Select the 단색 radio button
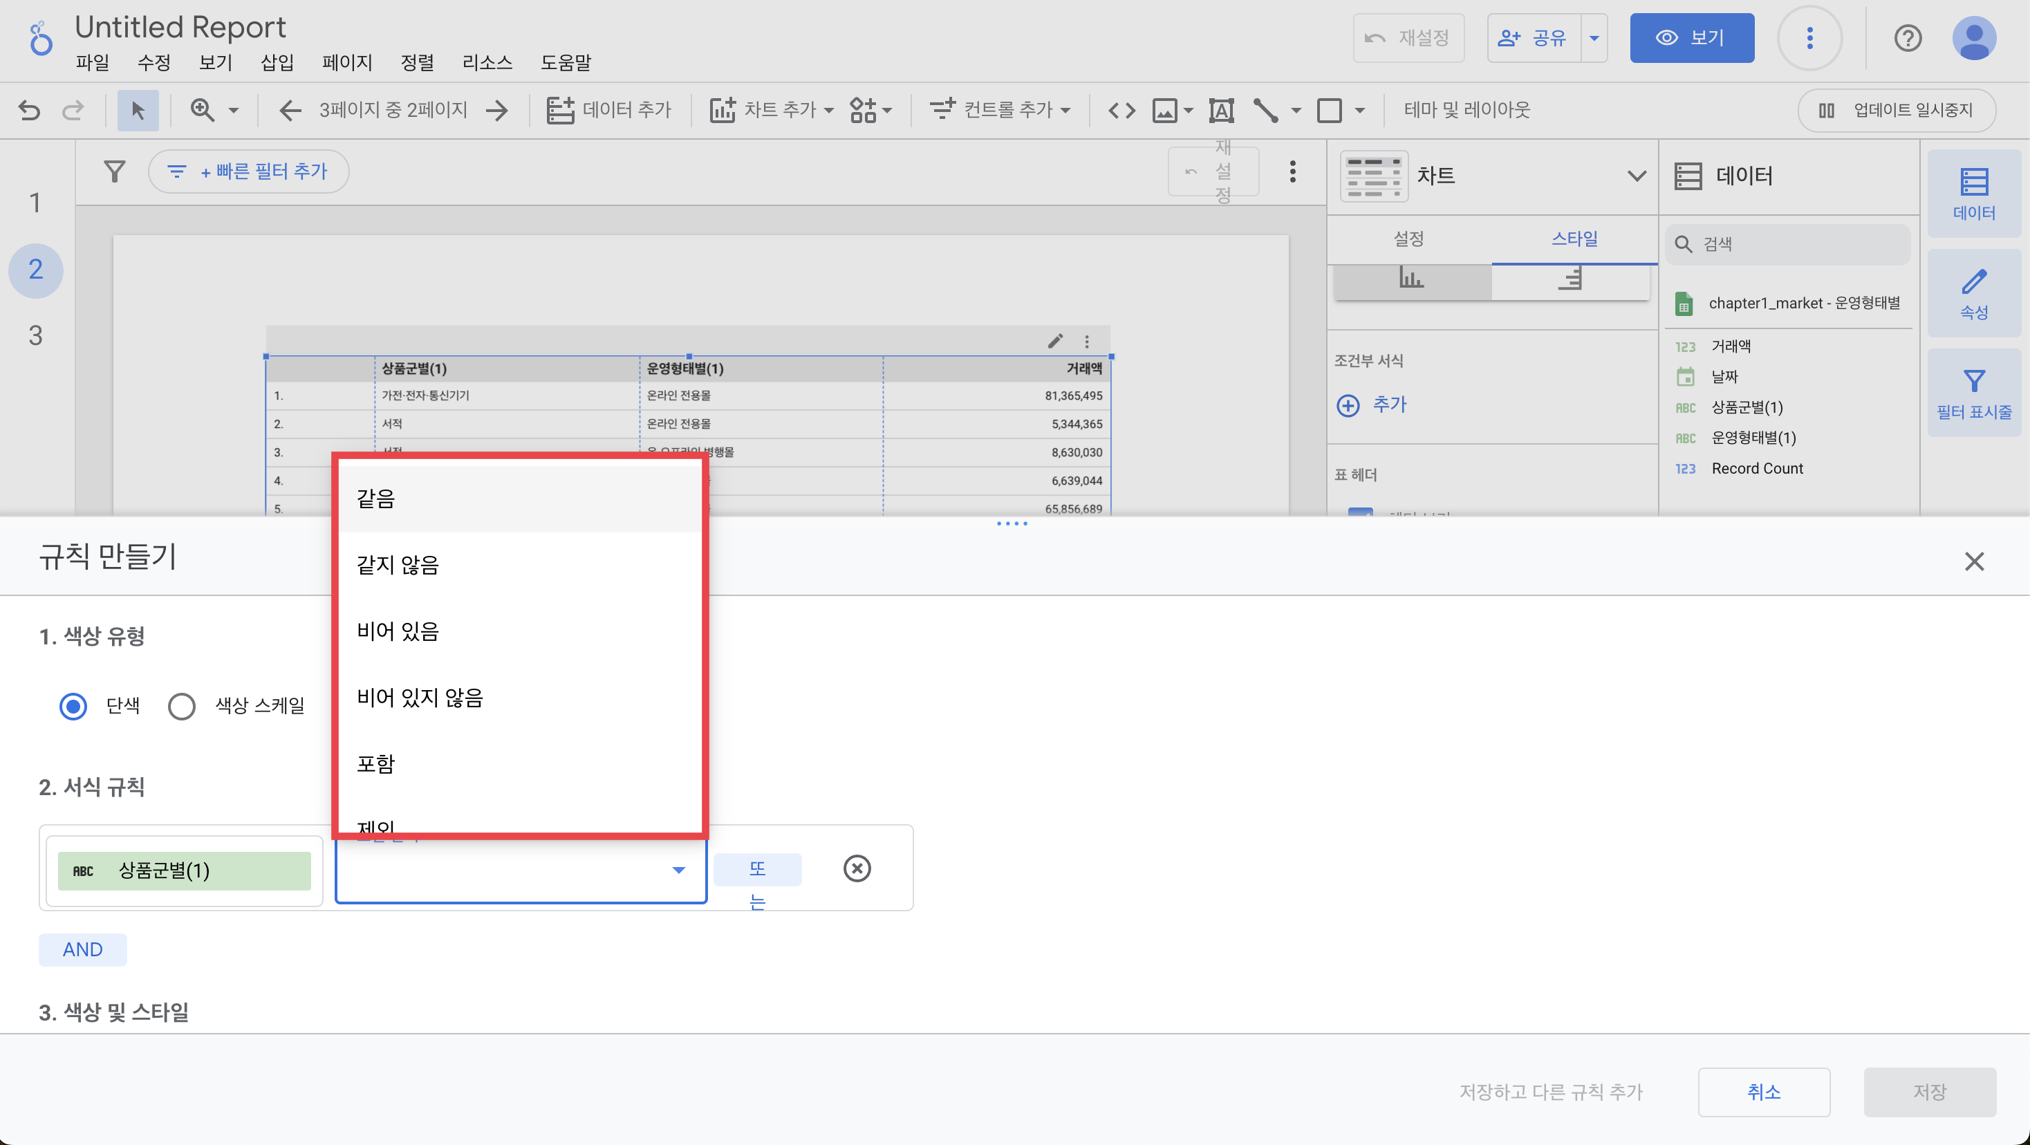This screenshot has height=1145, width=2030. [x=73, y=705]
